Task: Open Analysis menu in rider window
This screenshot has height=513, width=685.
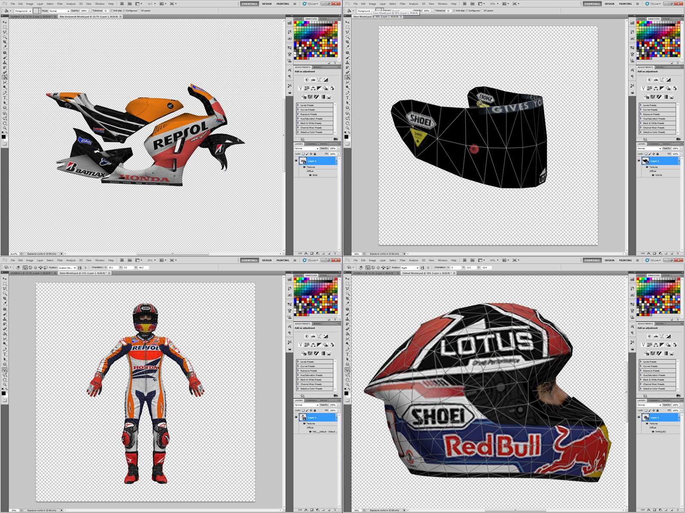Action: (71, 260)
